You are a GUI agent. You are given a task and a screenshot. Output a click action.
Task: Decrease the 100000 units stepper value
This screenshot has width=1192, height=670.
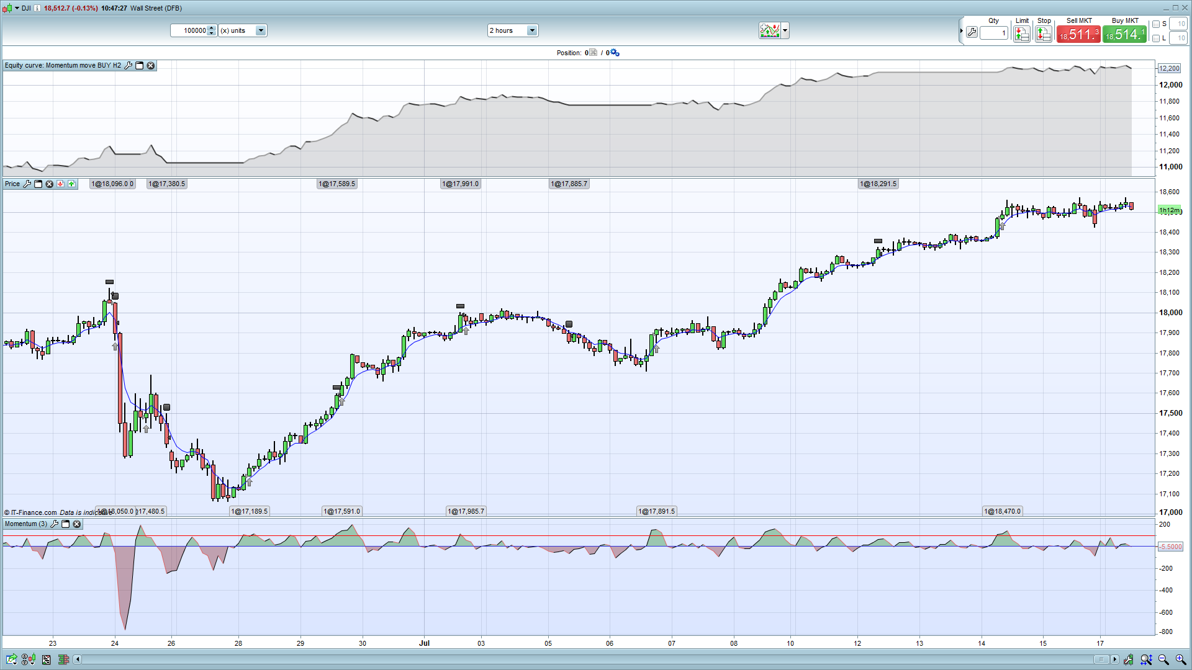click(x=212, y=33)
